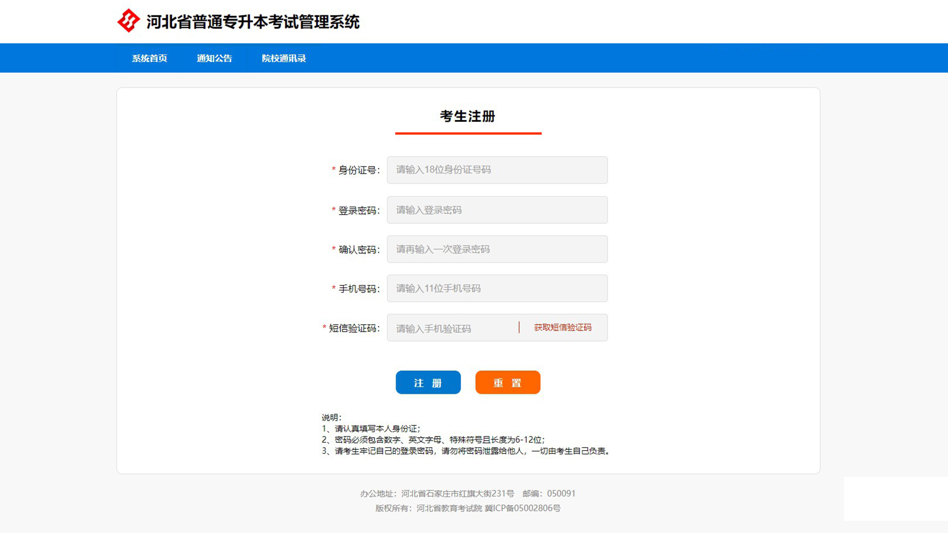
Task: Open the 院校通讯录 navigation tab
Action: (x=283, y=58)
